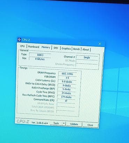Click the RAS# Precharge (tRP) label
The width and height of the screenshot is (129, 143).
43,88
